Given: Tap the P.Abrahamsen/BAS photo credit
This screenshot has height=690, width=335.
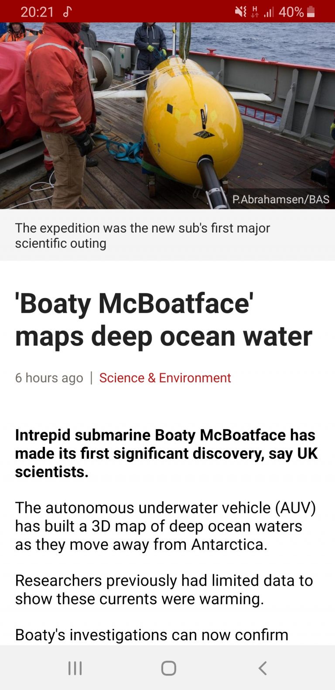Looking at the screenshot, I should [280, 199].
